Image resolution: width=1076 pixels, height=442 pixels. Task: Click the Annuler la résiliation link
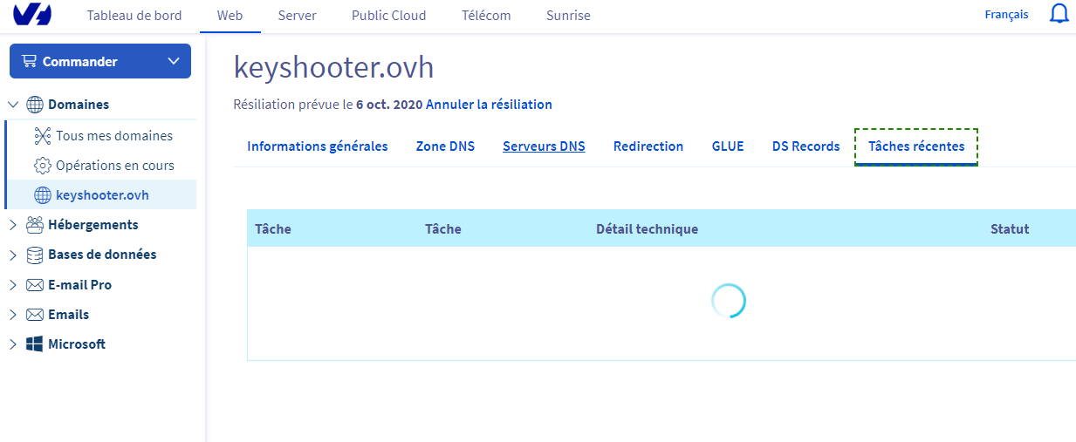click(x=489, y=105)
